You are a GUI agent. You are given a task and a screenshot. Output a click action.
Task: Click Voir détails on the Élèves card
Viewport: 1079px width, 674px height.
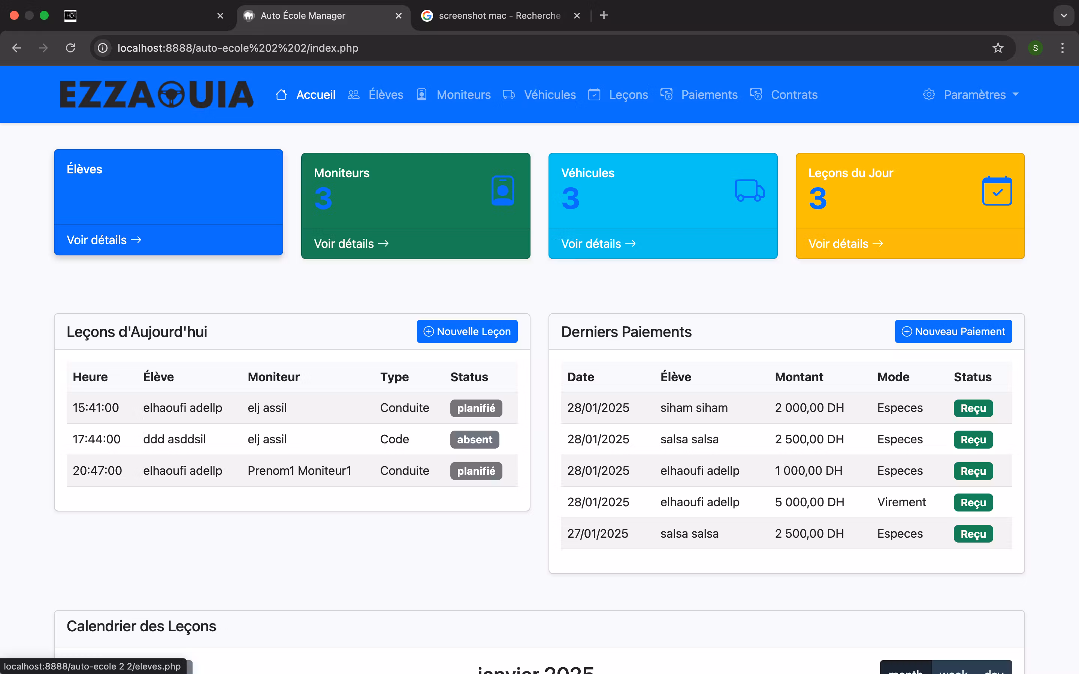(x=104, y=240)
